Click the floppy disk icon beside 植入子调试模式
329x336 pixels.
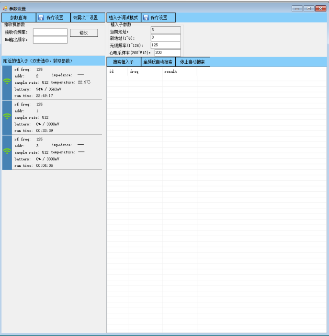146,18
